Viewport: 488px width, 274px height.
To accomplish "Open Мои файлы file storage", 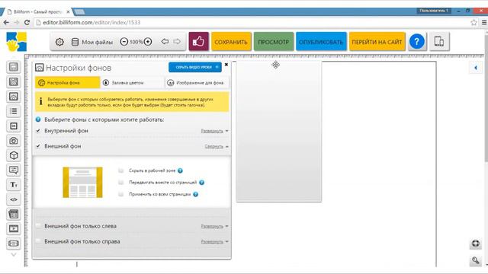I will tap(91, 42).
